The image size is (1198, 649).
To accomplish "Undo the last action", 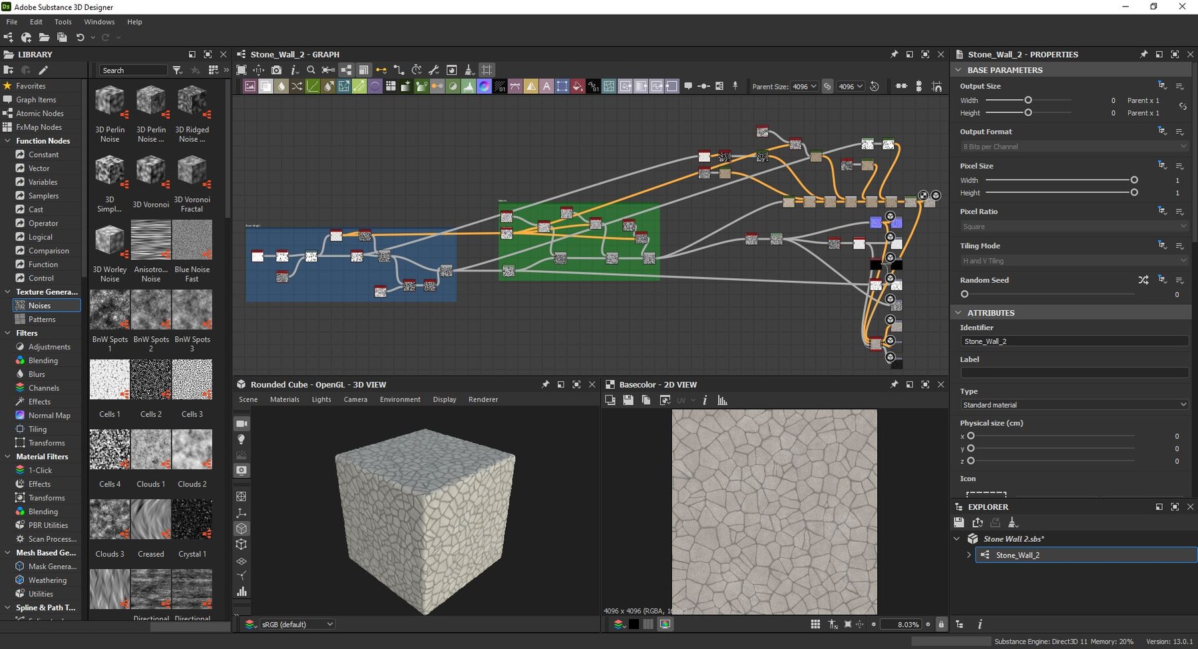I will [x=80, y=37].
